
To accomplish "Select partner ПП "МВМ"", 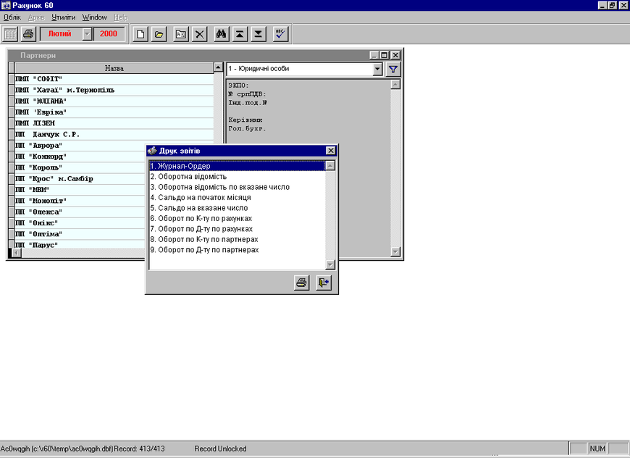I will pos(80,189).
